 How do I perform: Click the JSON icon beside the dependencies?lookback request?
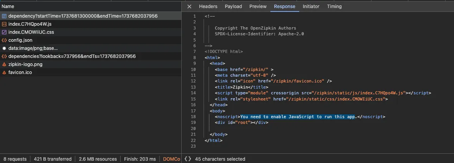[x=4, y=56]
